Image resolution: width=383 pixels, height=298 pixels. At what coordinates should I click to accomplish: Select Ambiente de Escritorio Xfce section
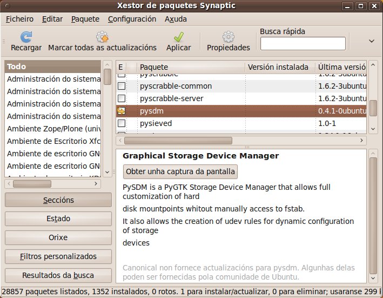coord(52,141)
